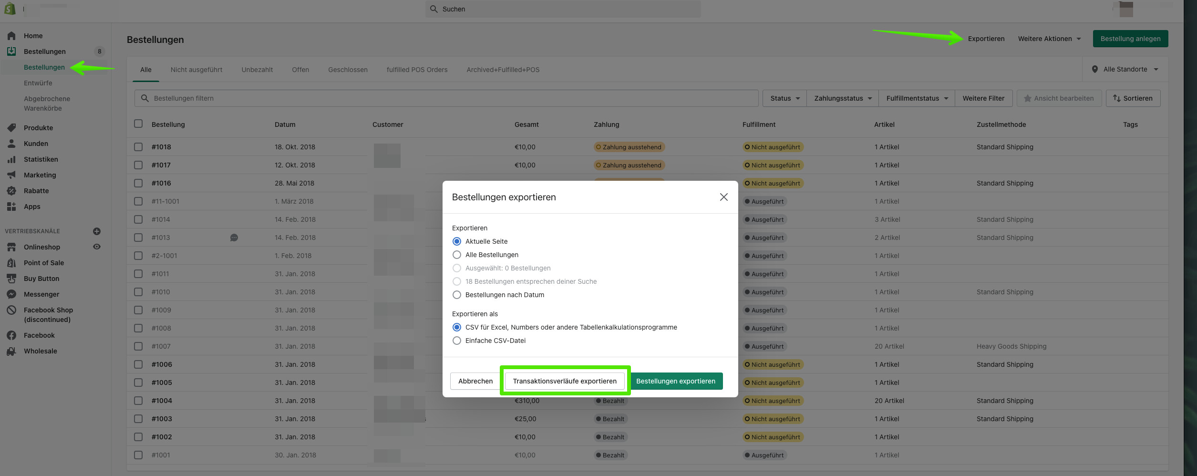Open the Geschlossen orders tab
This screenshot has width=1197, height=476.
[348, 70]
